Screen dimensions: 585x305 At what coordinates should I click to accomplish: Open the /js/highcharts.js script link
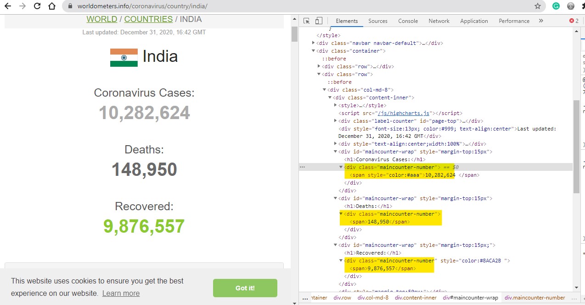[403, 113]
